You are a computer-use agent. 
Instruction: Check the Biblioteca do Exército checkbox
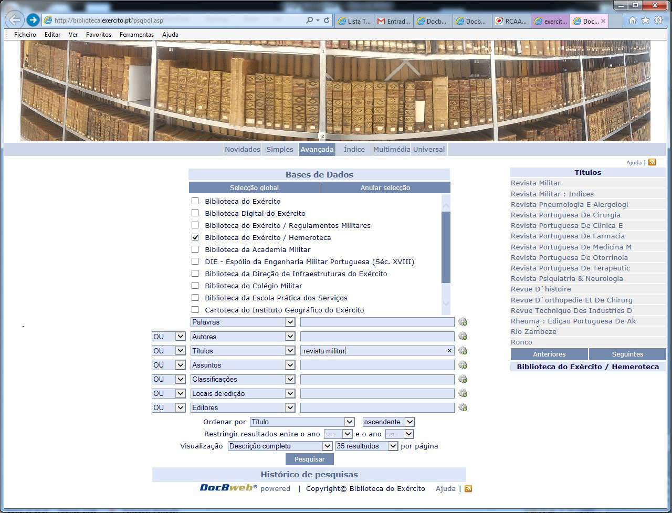pyautogui.click(x=195, y=201)
